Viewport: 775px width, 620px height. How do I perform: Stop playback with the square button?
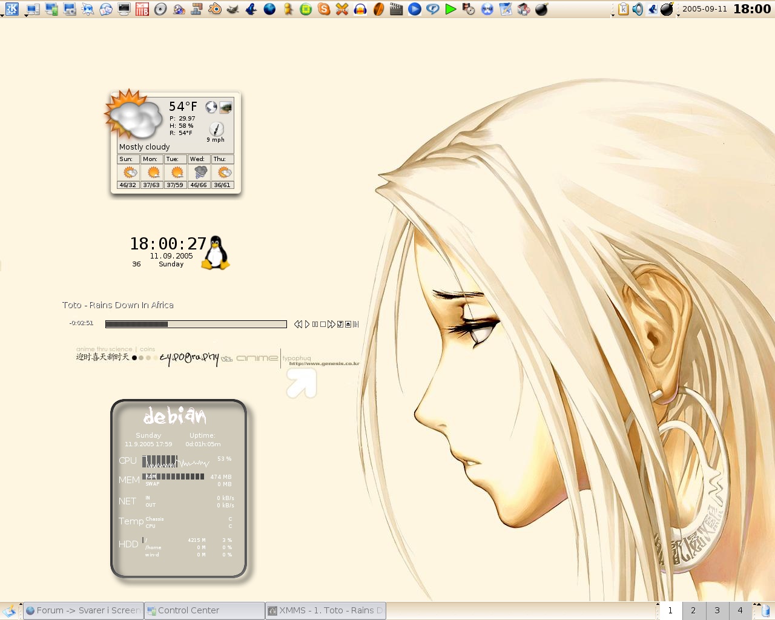pos(323,324)
